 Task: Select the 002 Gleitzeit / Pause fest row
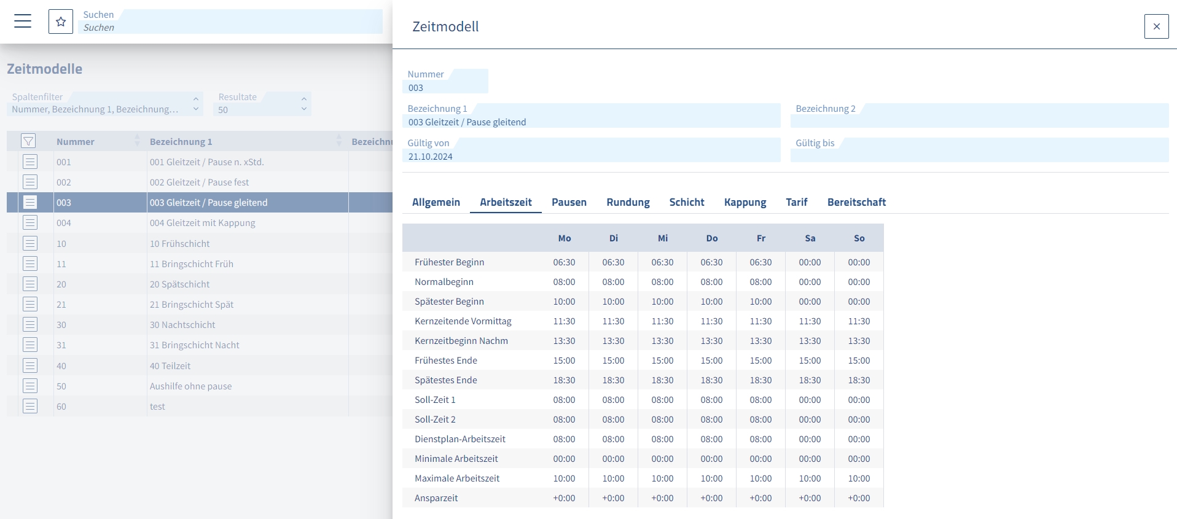coord(200,182)
